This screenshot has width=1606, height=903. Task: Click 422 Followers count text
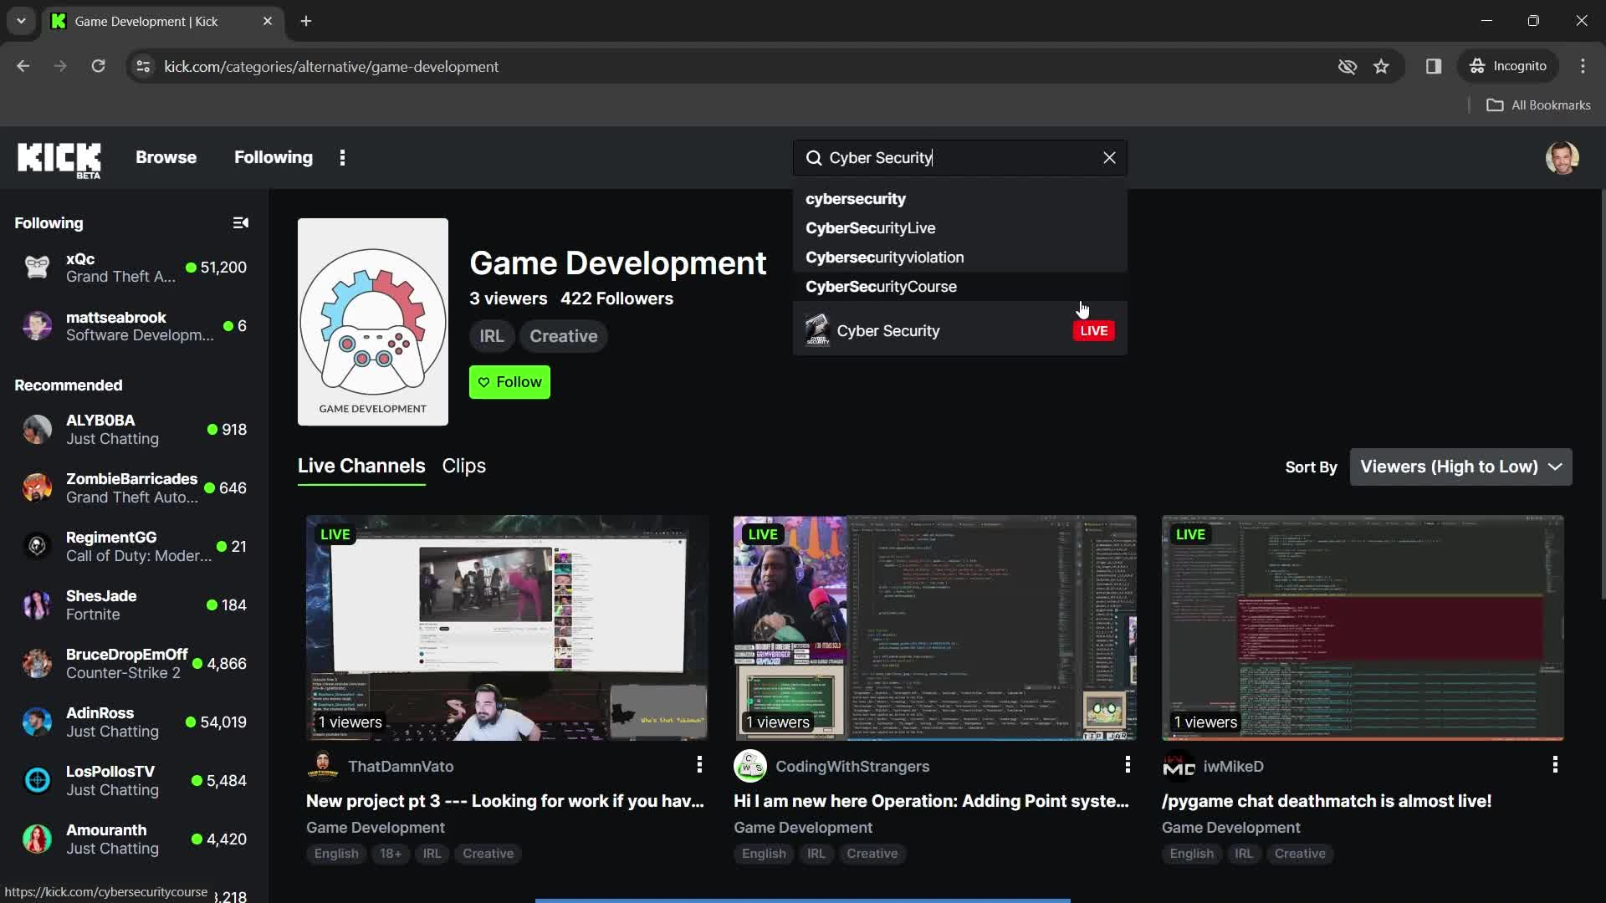[x=616, y=298]
